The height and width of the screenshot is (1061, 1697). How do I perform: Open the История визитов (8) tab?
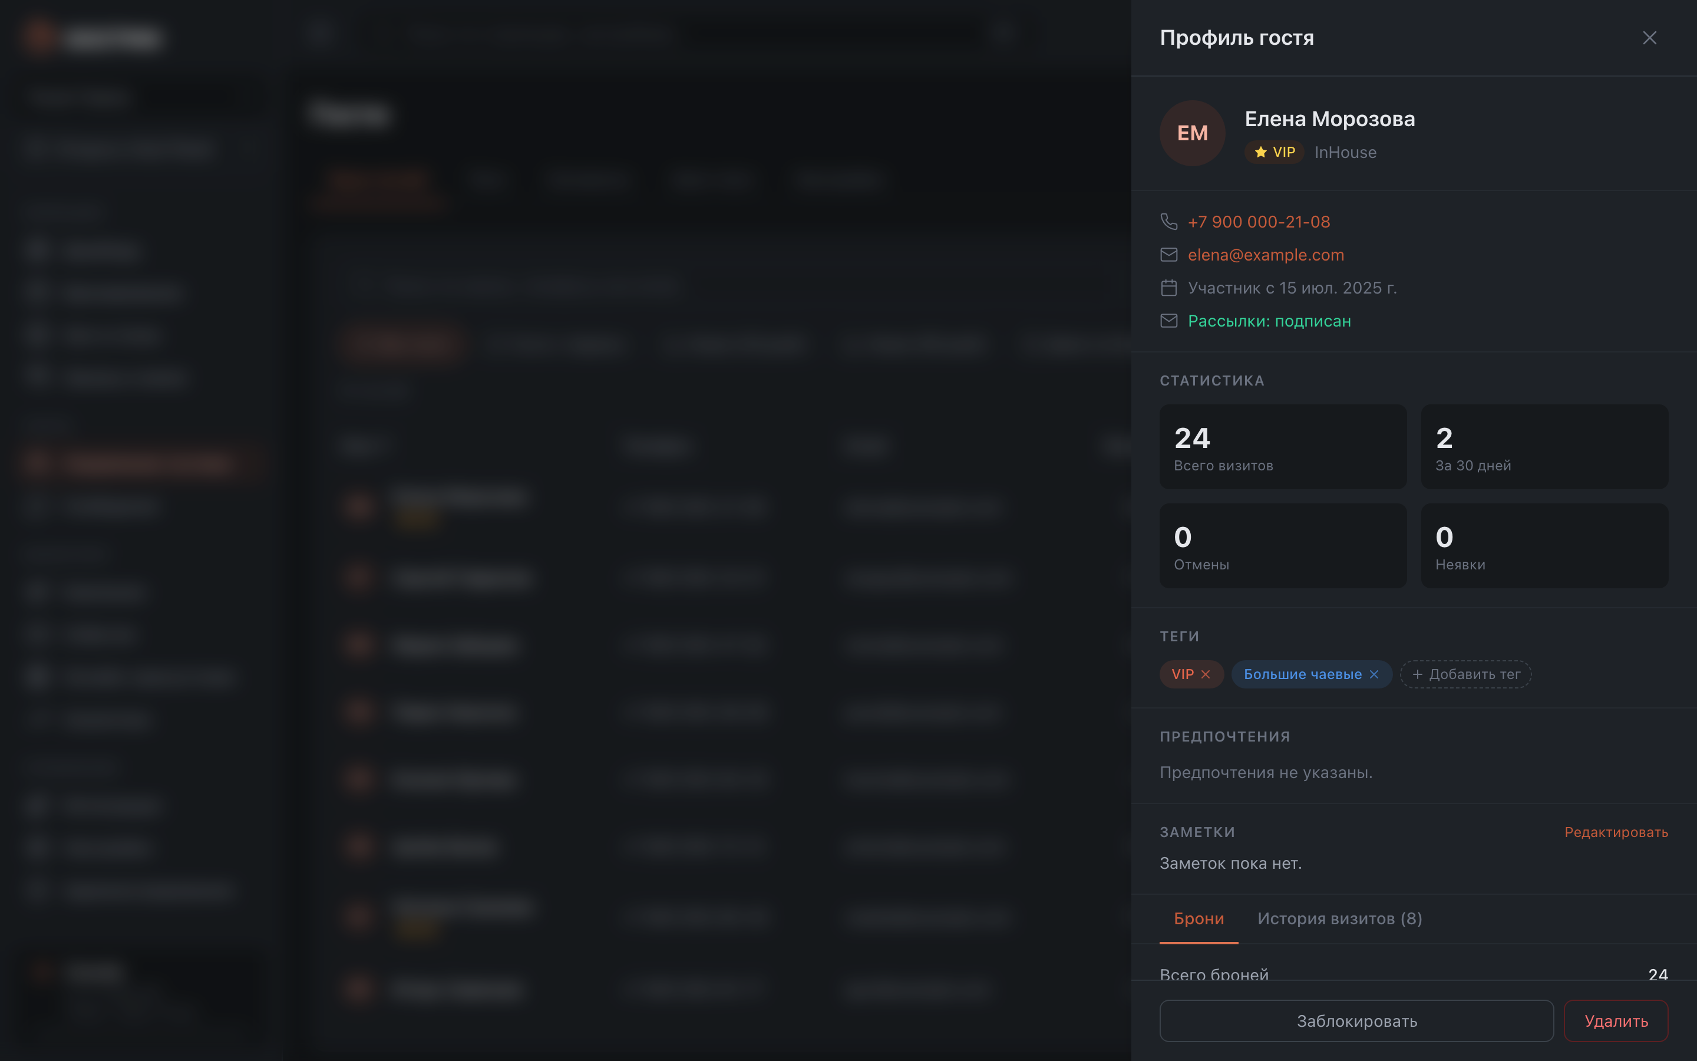(1339, 918)
